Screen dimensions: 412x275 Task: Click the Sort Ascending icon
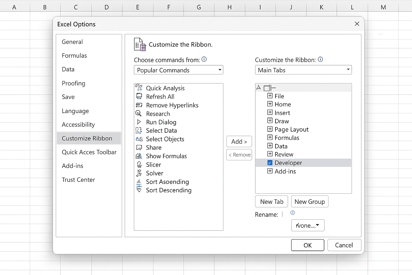pos(139,182)
